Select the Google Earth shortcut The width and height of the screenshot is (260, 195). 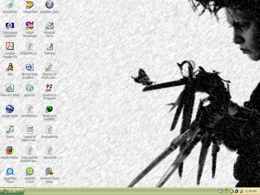click(10, 109)
